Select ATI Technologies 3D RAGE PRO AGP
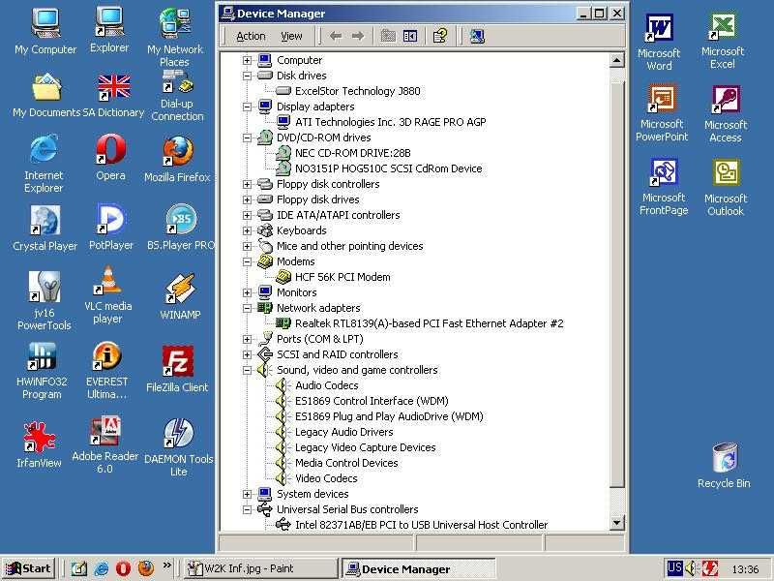Image resolution: width=774 pixels, height=581 pixels. tap(391, 122)
